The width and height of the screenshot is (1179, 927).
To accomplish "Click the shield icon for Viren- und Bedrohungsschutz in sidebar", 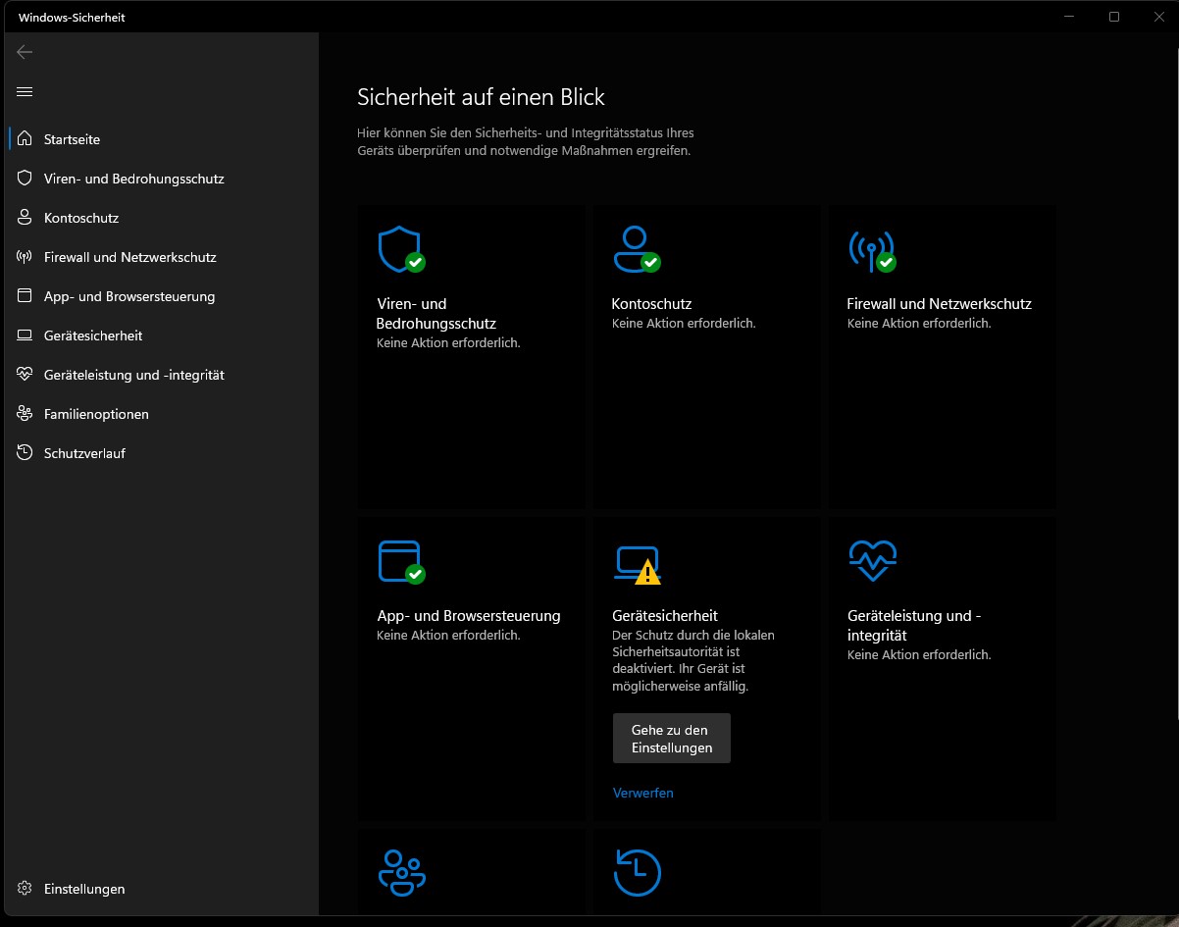I will (x=25, y=179).
